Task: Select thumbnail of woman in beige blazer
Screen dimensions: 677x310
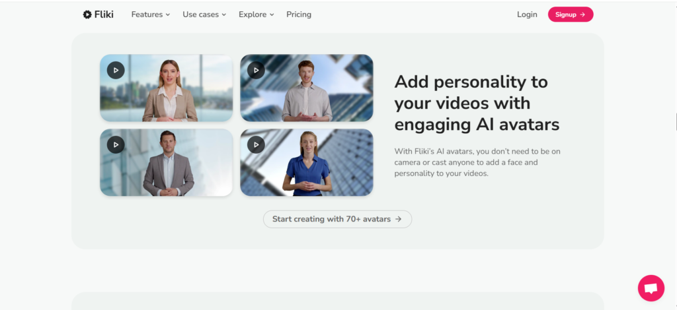Action: 166,88
